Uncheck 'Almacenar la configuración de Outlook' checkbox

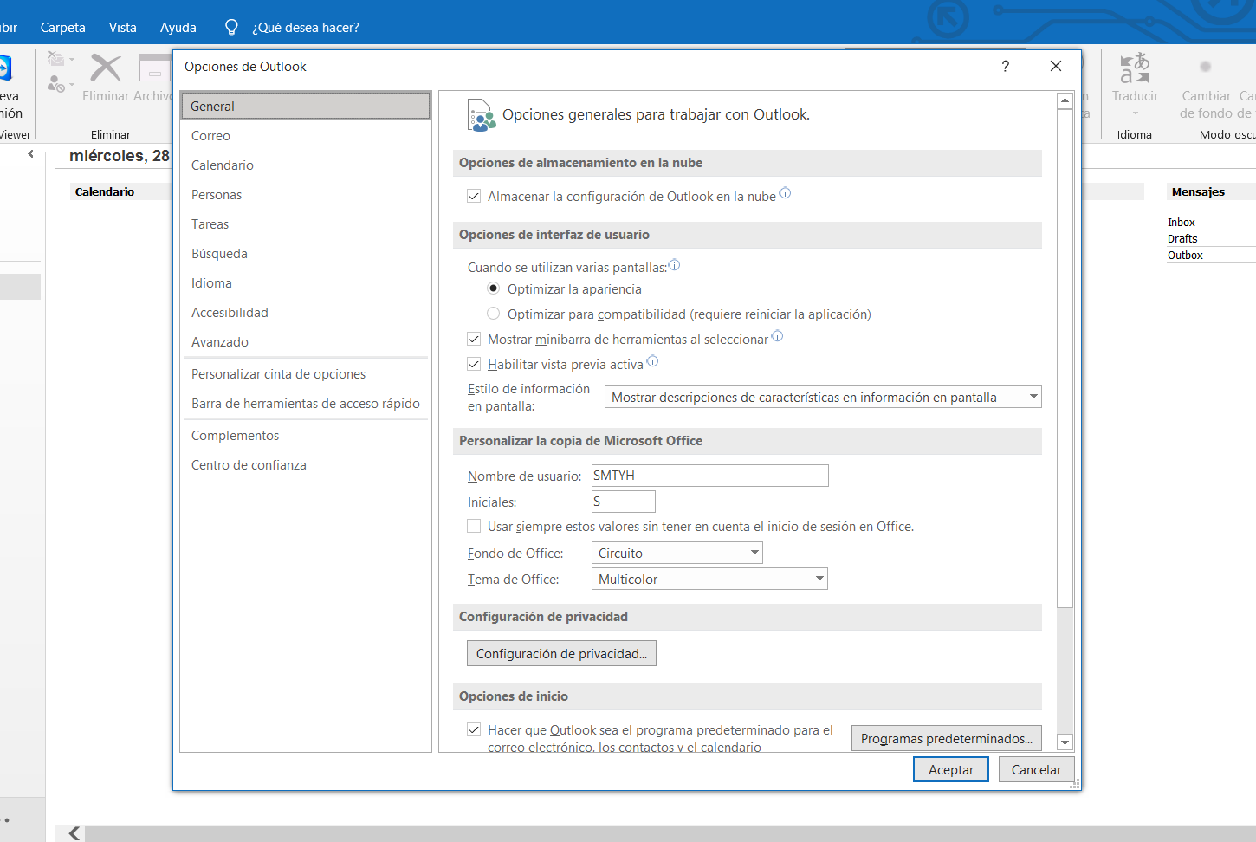click(474, 197)
